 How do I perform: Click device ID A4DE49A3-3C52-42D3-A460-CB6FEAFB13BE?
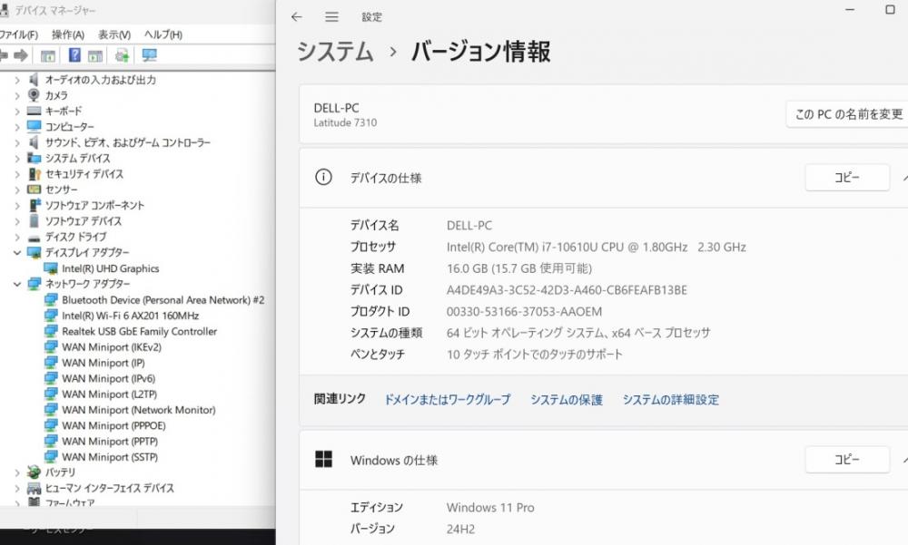pos(567,290)
